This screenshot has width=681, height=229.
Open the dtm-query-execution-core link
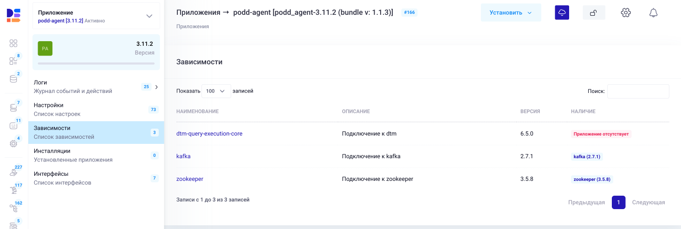click(209, 134)
